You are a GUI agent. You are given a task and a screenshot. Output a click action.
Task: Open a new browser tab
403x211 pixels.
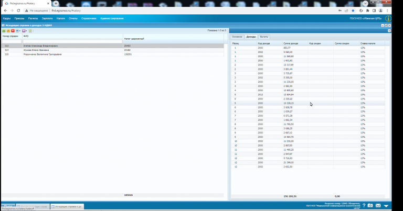(x=56, y=3)
